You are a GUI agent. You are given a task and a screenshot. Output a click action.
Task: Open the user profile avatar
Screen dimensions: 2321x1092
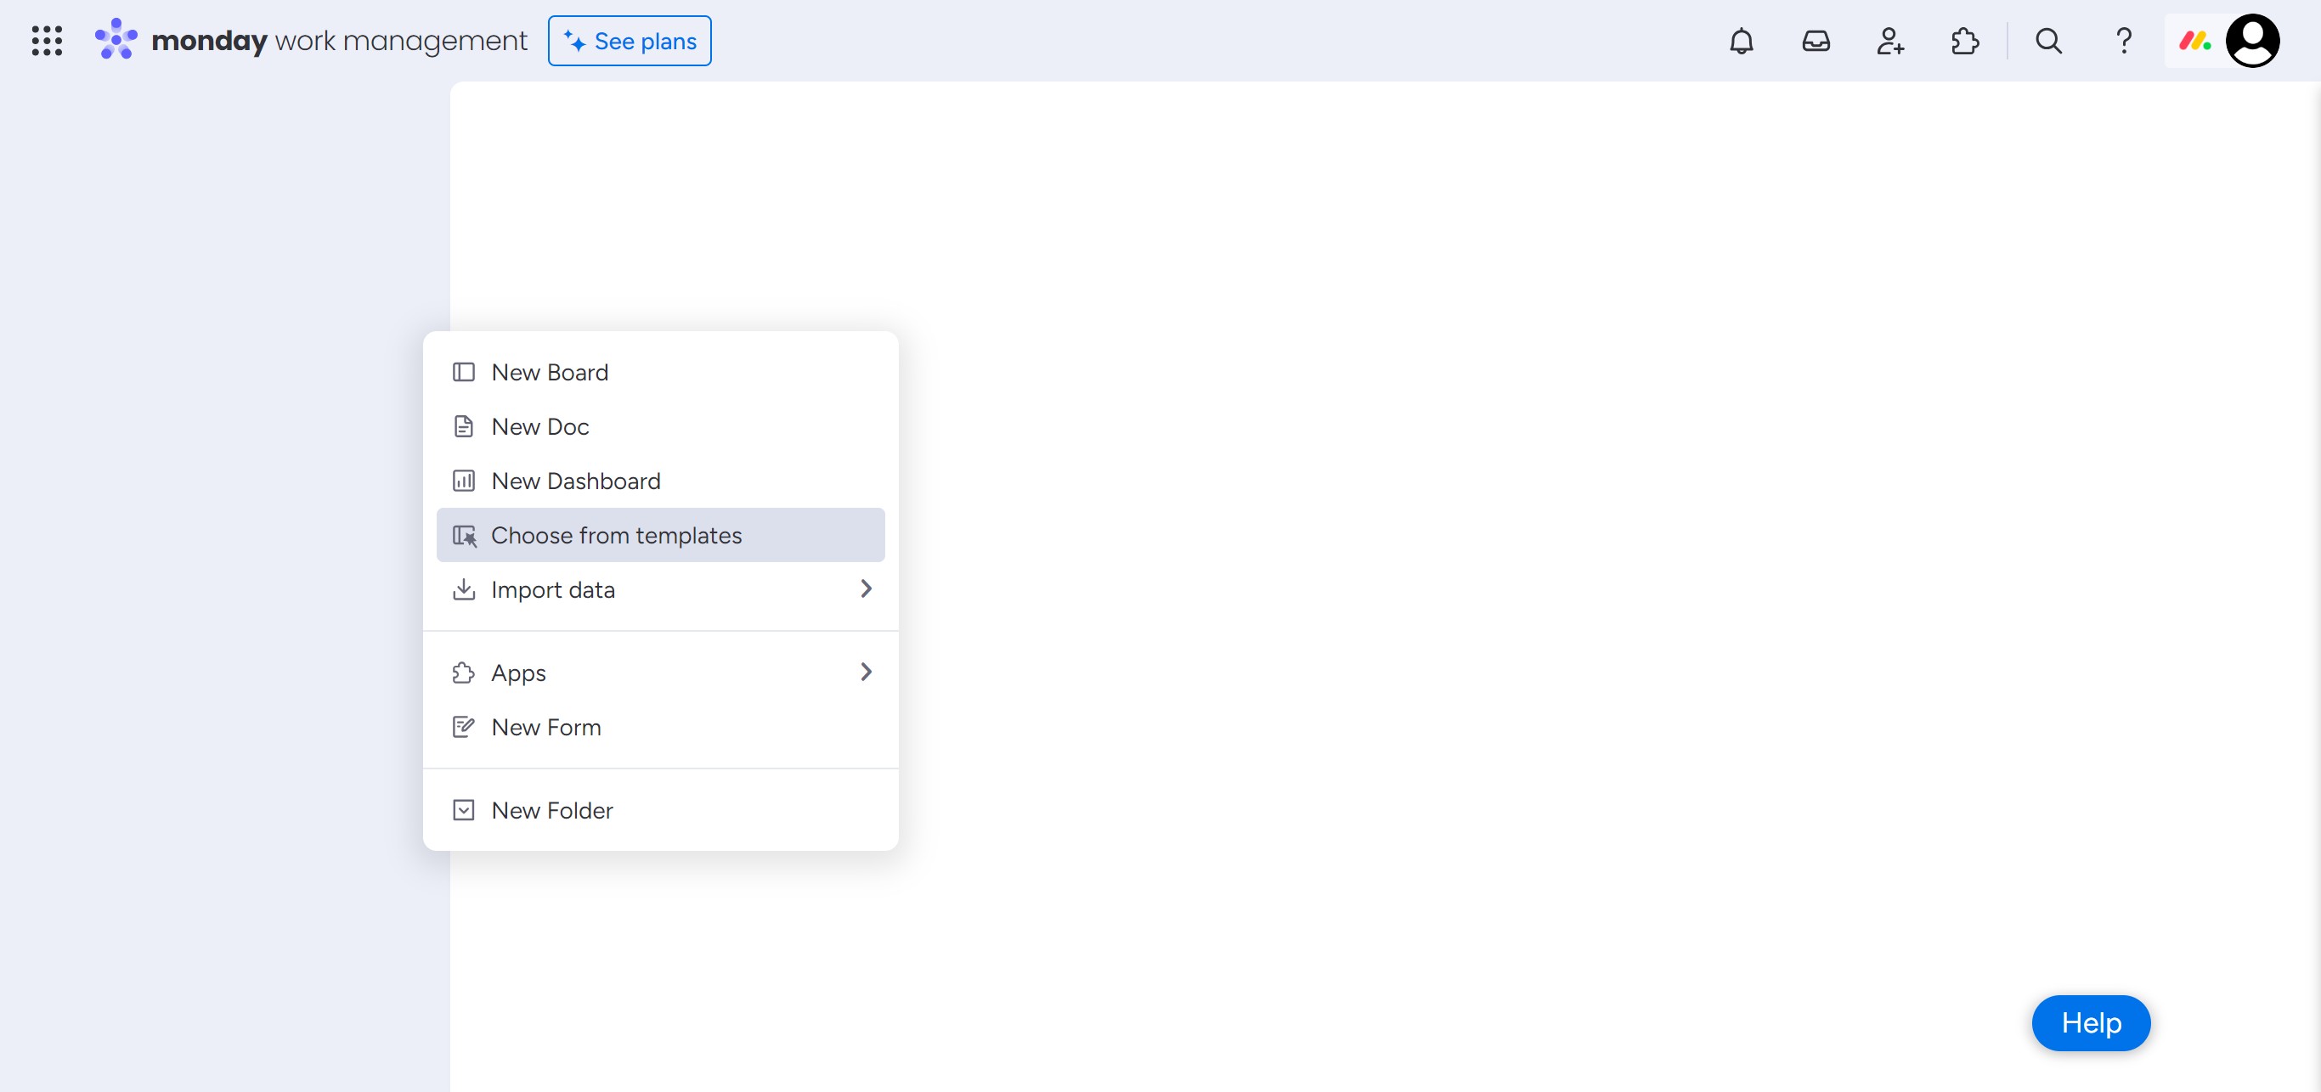[2251, 41]
